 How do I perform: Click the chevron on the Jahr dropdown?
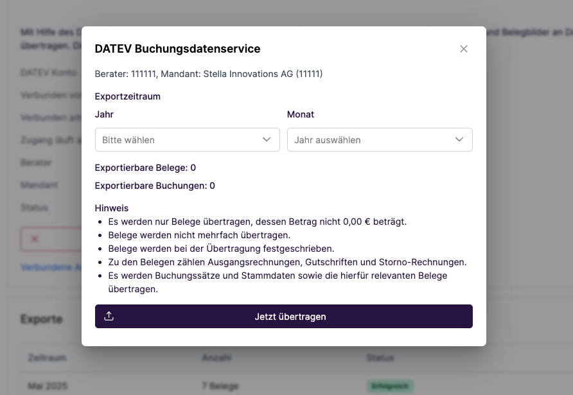point(267,139)
